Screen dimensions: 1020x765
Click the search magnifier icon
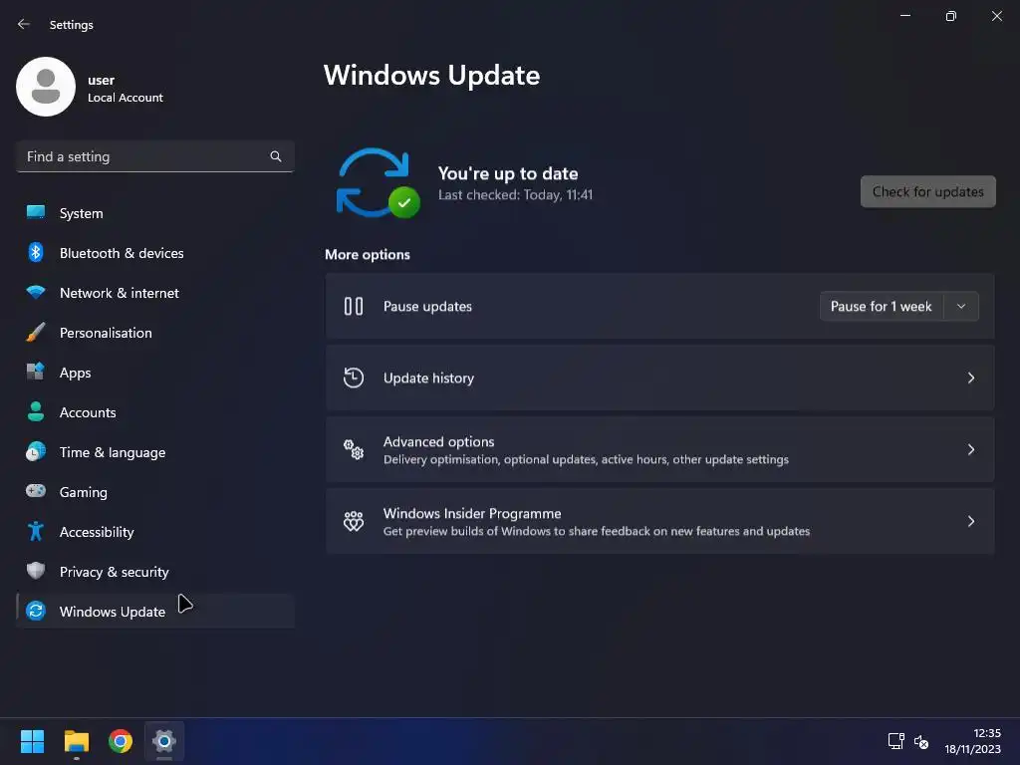click(x=276, y=156)
